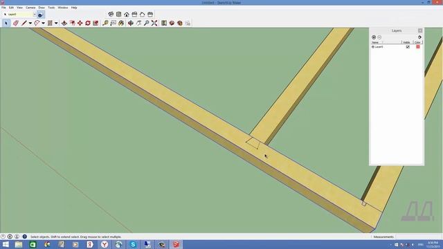
Task: Select the Offset tool
Action: (x=72, y=23)
